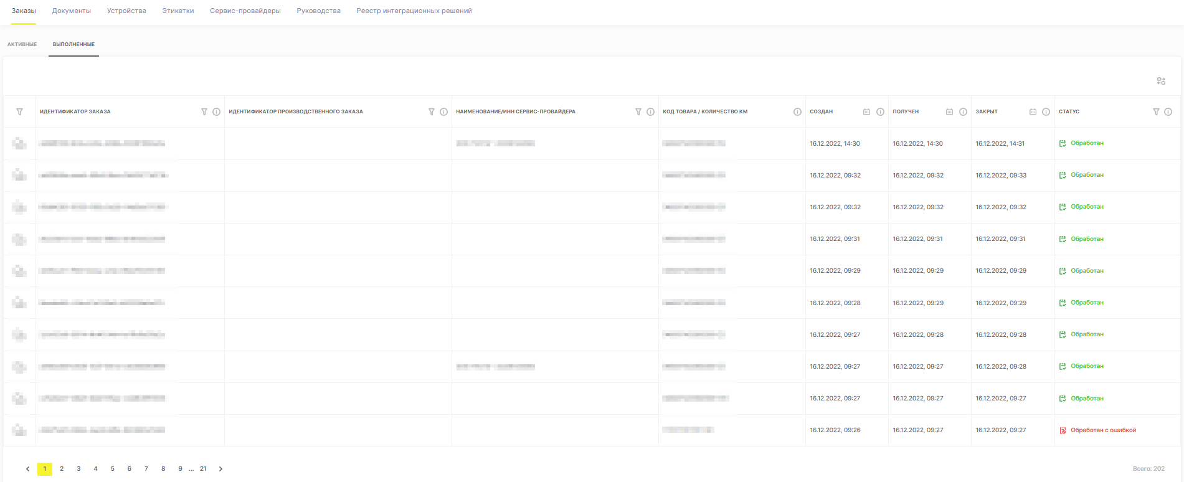The width and height of the screenshot is (1184, 482).
Task: Open calendar picker for Создан column
Action: point(866,112)
